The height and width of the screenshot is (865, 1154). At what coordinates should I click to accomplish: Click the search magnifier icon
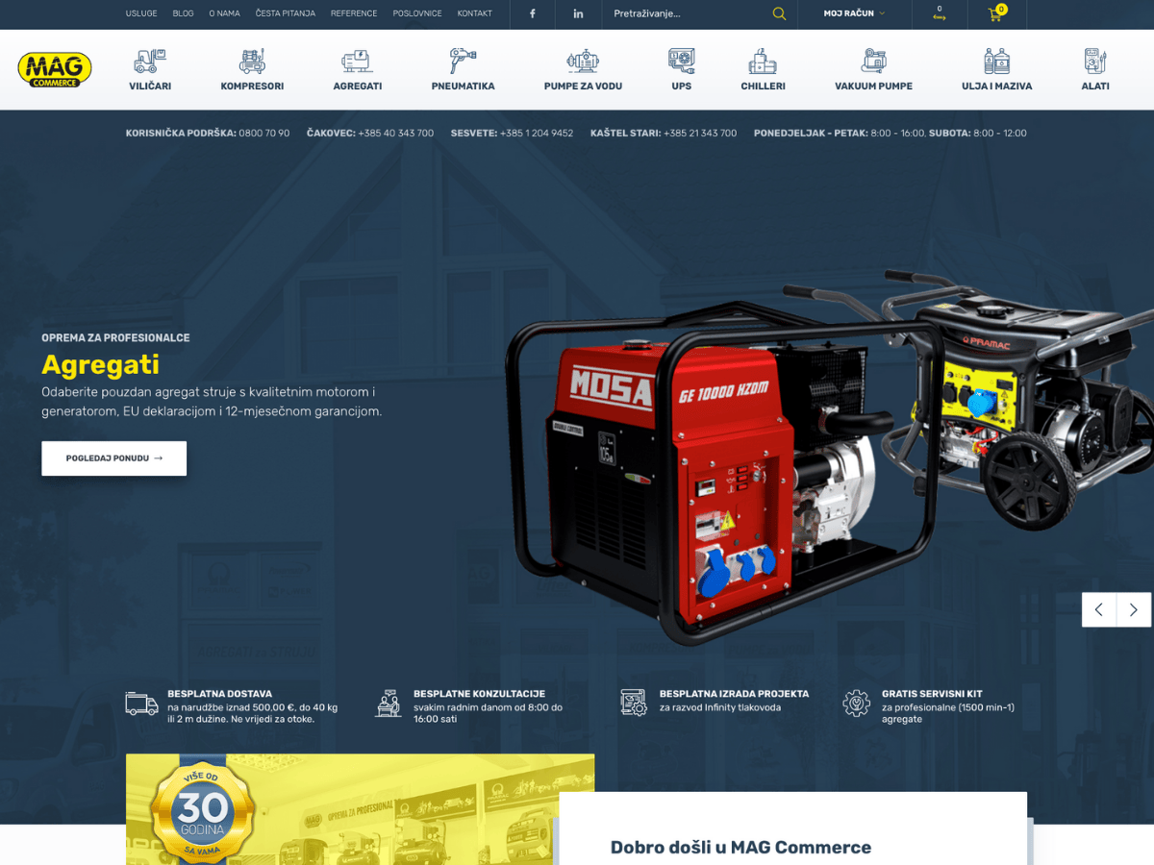click(779, 13)
